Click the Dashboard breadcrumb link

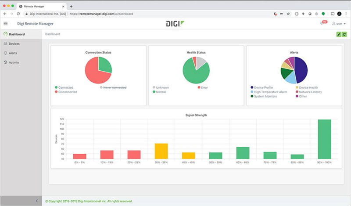(x=53, y=34)
